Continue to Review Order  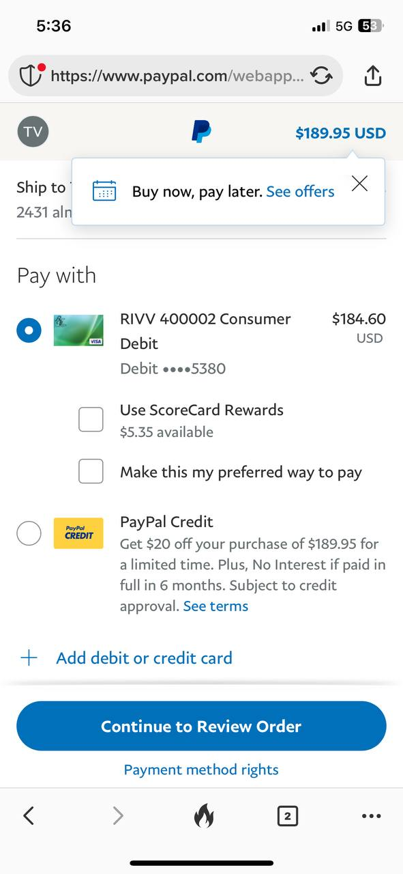coord(201,726)
